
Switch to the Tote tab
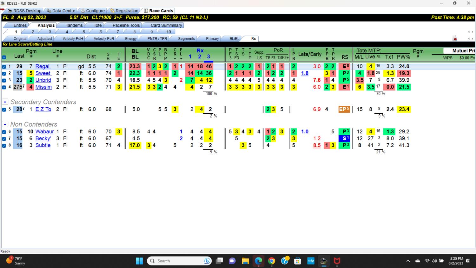pos(98,25)
